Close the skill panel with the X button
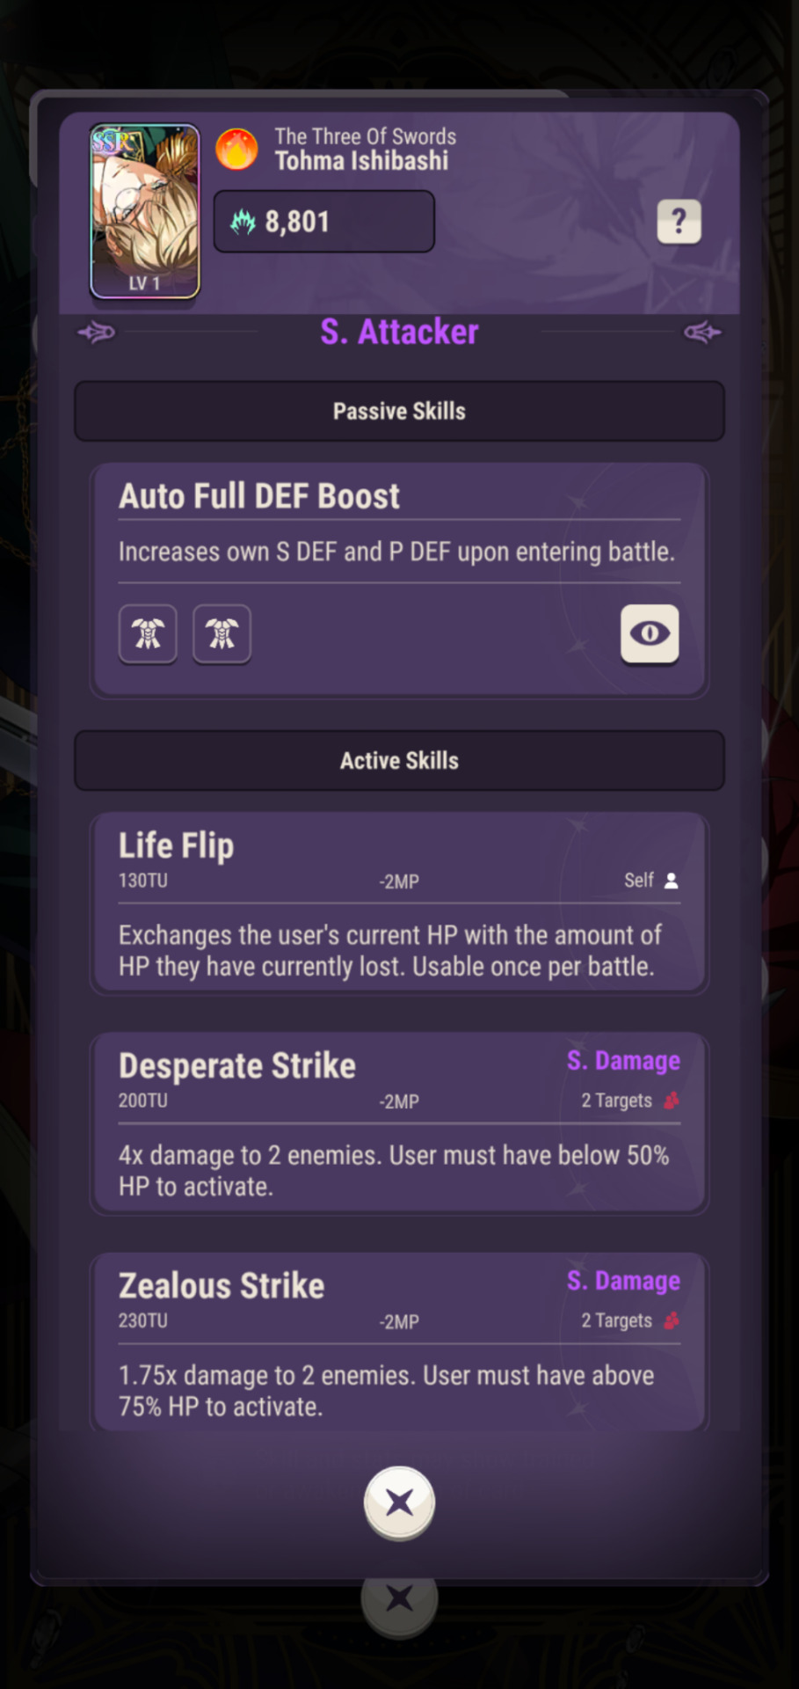This screenshot has height=1689, width=799. point(399,1503)
